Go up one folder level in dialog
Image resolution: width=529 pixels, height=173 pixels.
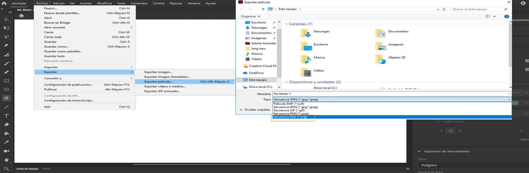click(263, 9)
